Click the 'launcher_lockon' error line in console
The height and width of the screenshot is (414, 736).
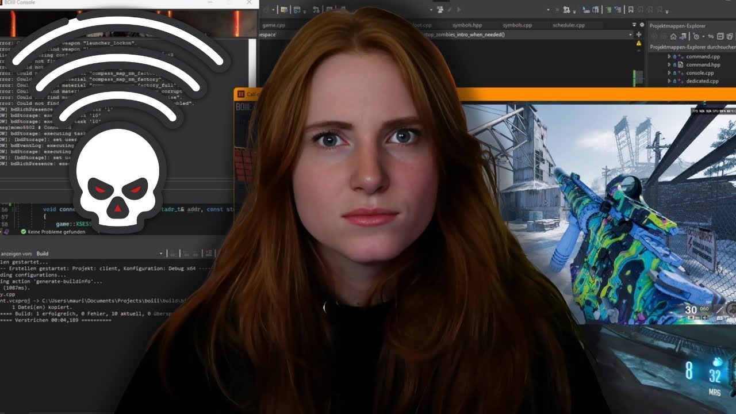tap(69, 44)
